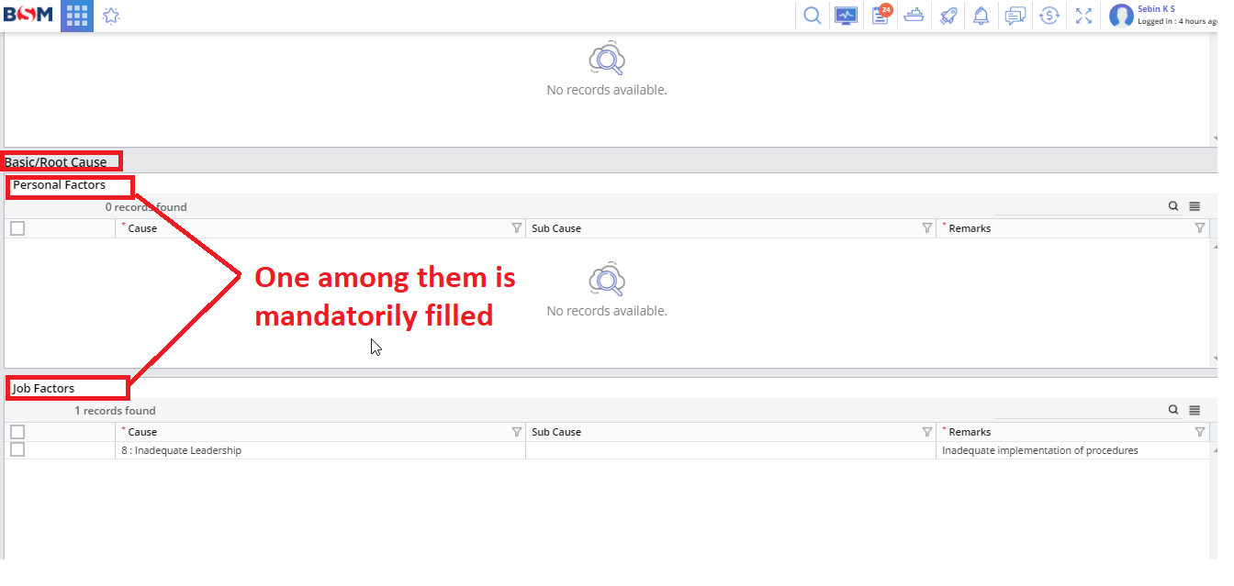The width and height of the screenshot is (1234, 586).
Task: Open the clipboard tasks icon with badge 24
Action: [881, 15]
